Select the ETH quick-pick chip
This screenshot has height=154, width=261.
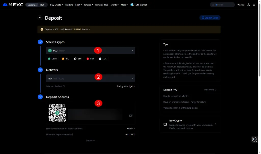click(x=78, y=59)
